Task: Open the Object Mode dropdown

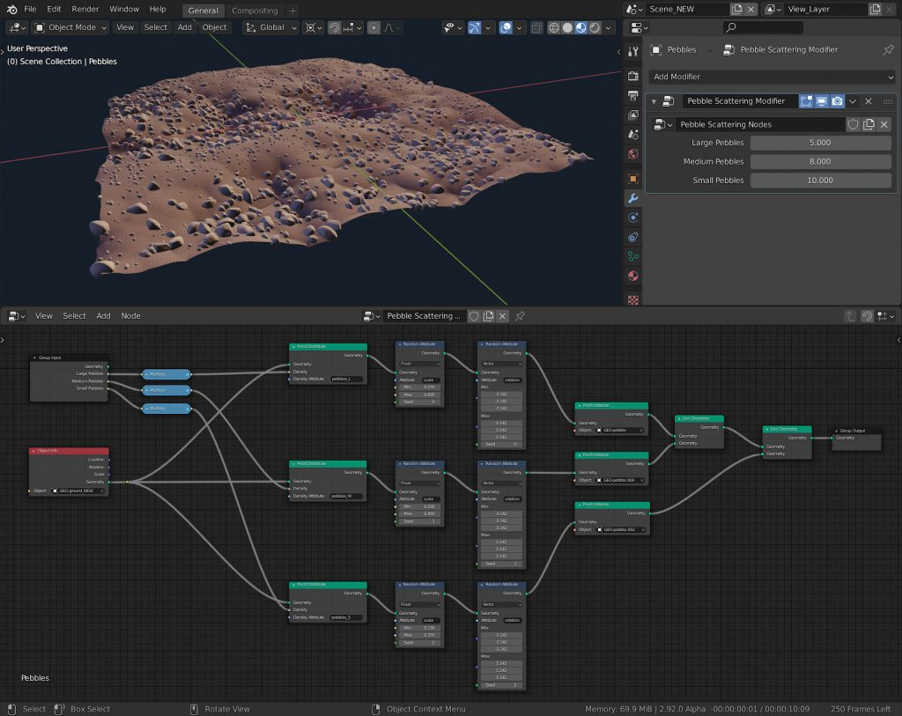Action: tap(70, 27)
